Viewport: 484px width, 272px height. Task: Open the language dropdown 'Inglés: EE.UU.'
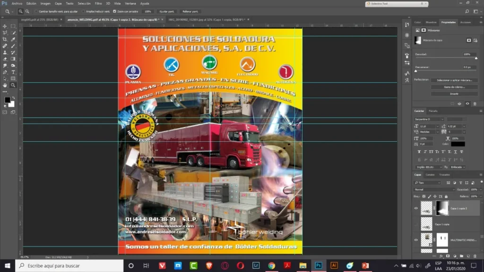(428, 167)
